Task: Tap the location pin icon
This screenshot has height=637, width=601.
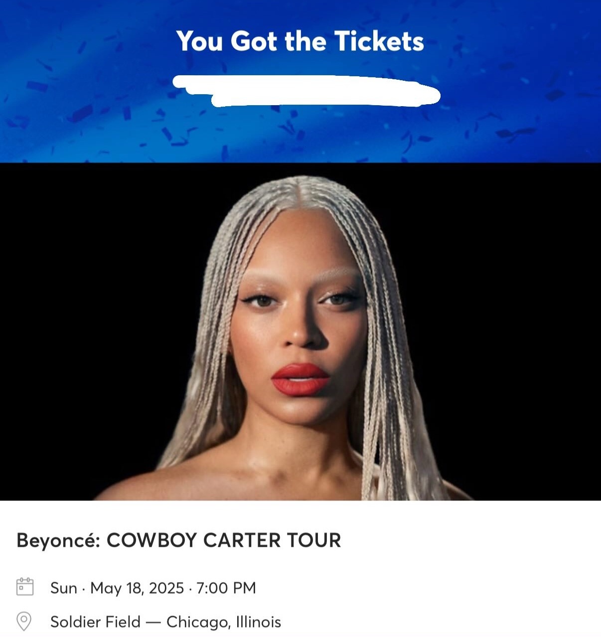Action: pyautogui.click(x=24, y=621)
